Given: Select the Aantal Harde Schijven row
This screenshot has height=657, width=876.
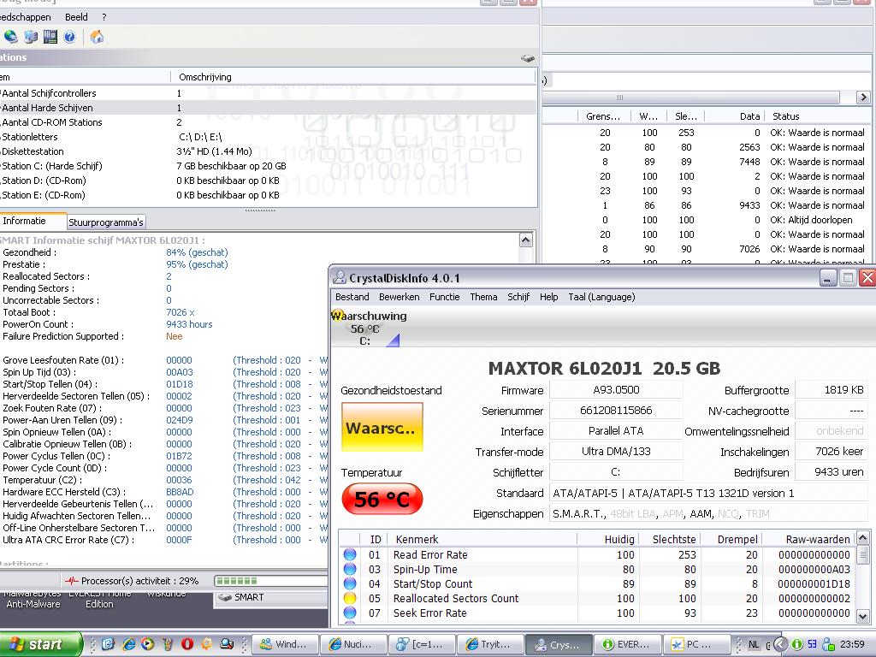Looking at the screenshot, I should click(x=268, y=108).
